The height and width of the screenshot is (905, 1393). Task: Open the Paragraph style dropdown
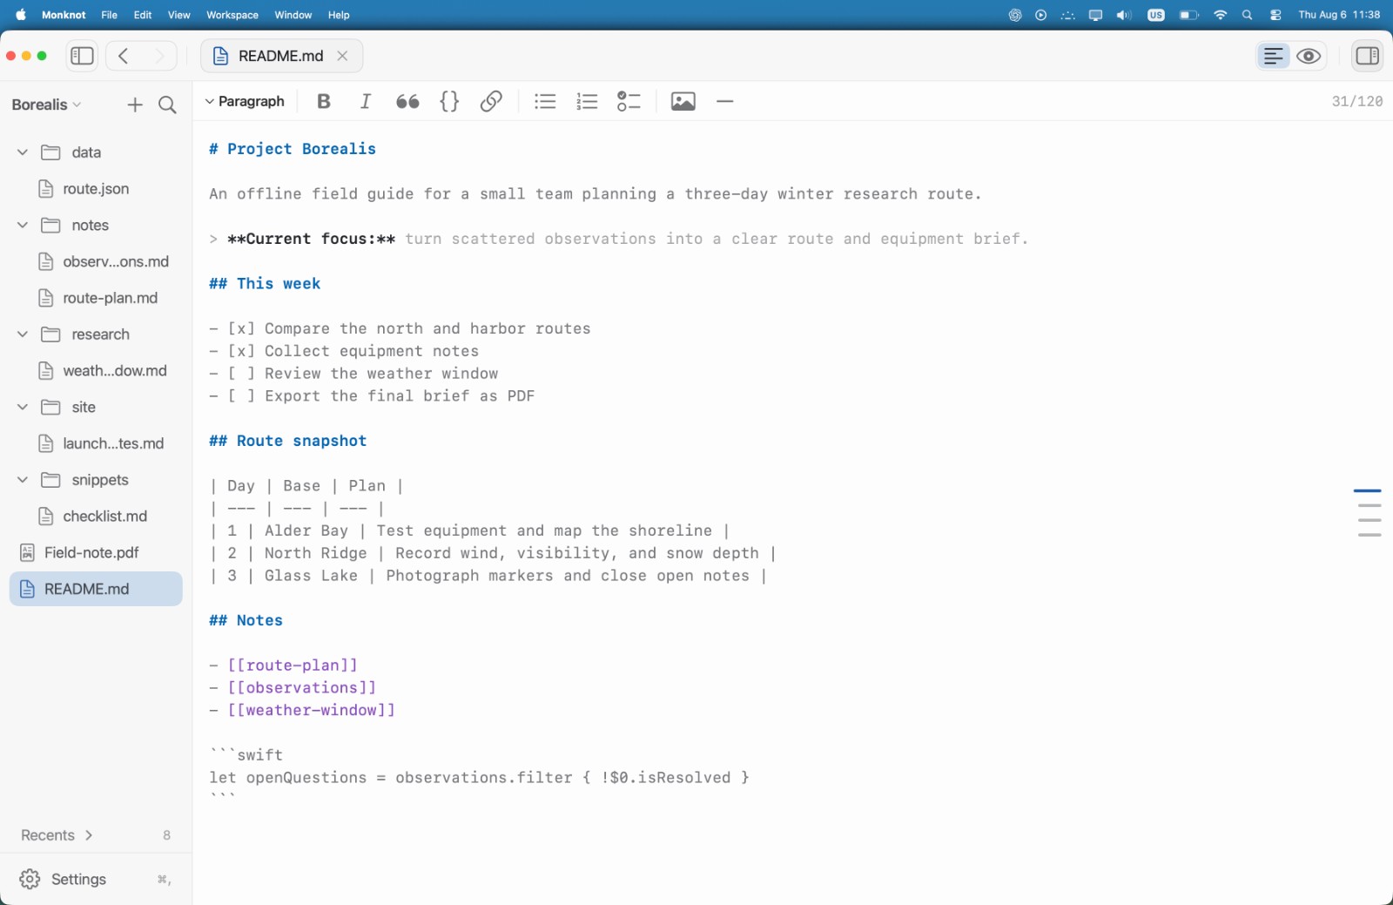tap(245, 101)
